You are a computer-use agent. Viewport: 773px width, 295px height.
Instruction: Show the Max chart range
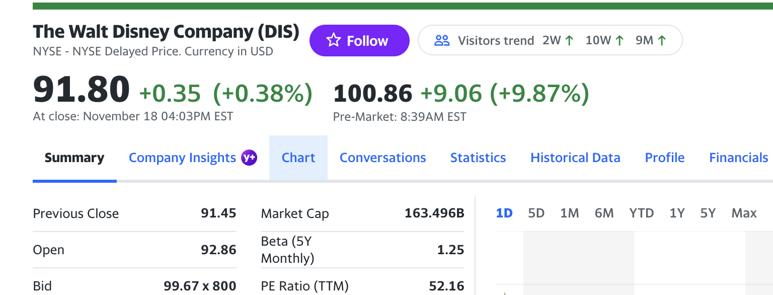pos(744,213)
